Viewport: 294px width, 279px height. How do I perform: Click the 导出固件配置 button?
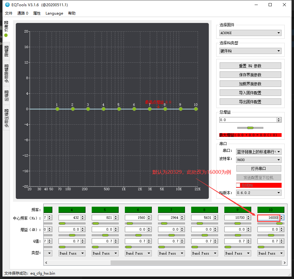point(250,102)
